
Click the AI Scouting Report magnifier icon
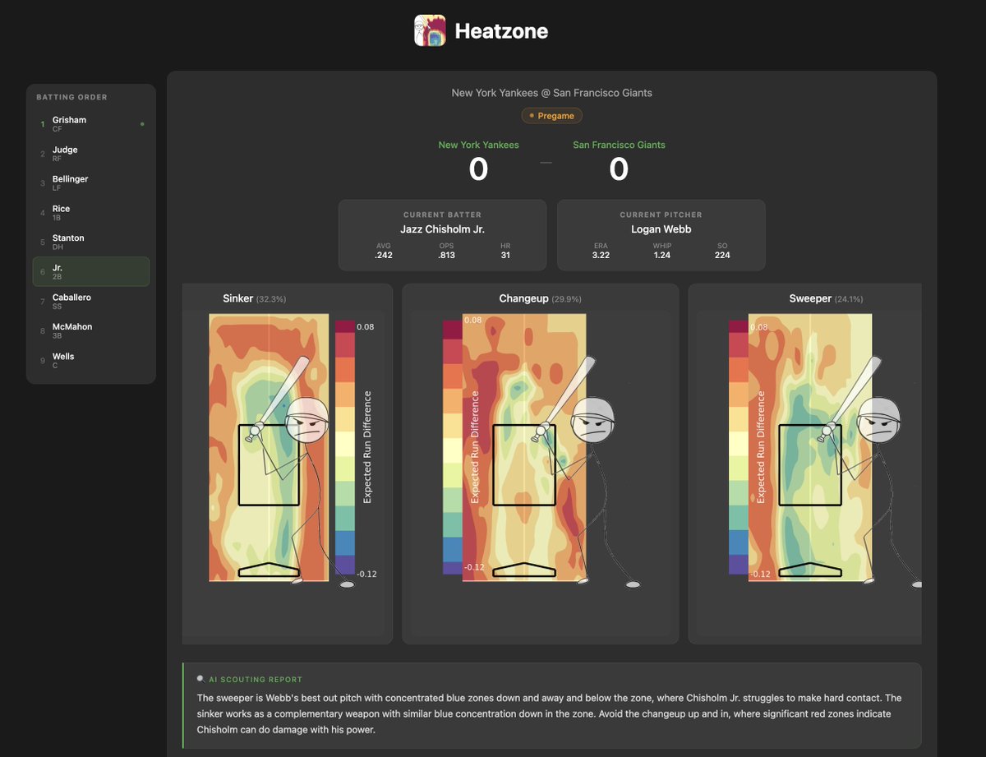click(200, 679)
